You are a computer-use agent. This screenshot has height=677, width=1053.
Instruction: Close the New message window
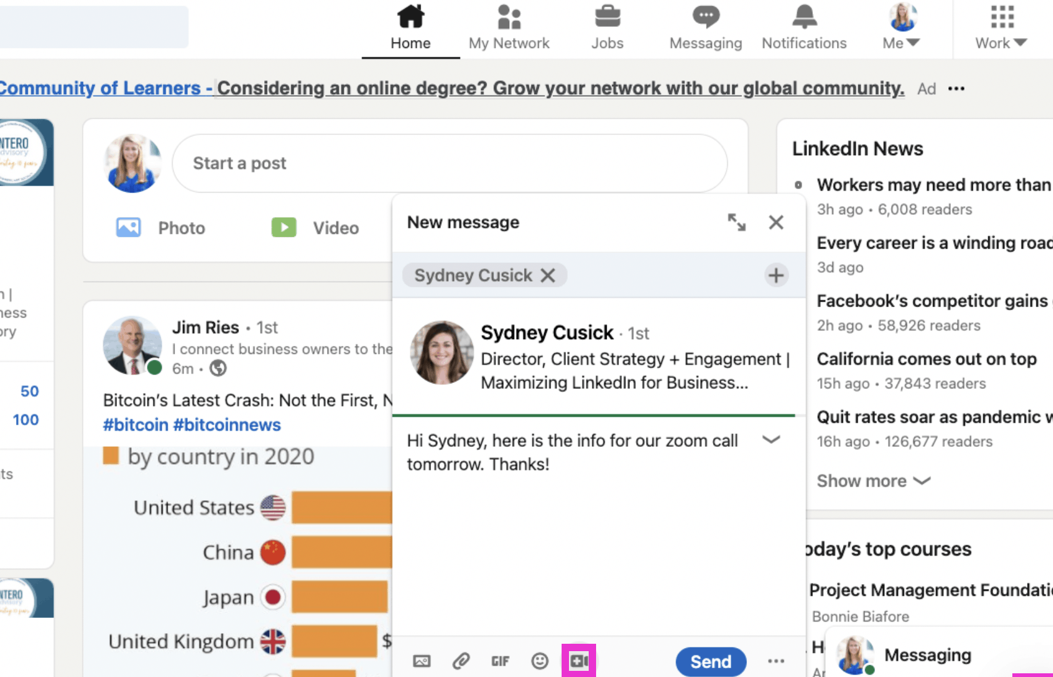(x=776, y=222)
